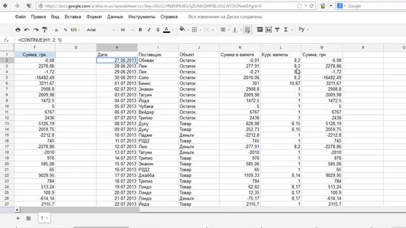The image size is (406, 228).
Task: Click the horizontal scrollbar thumb
Action: (x=80, y=210)
